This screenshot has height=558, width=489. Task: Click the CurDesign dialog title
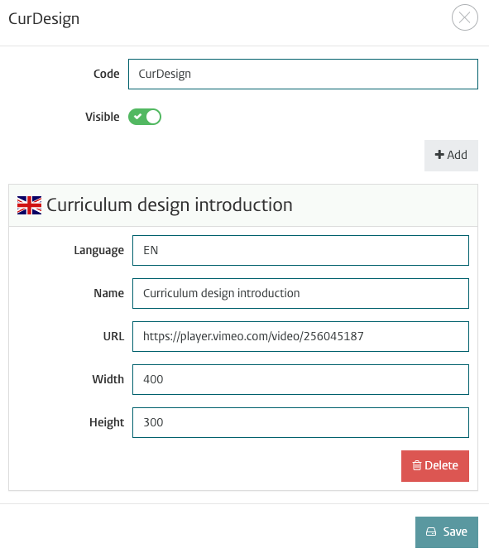pyautogui.click(x=44, y=19)
